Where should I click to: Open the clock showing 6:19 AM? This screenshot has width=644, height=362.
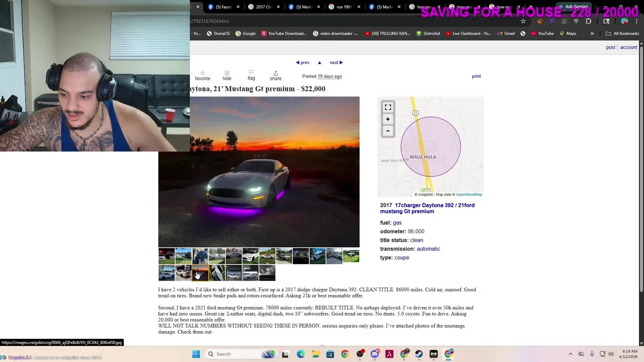[627, 354]
